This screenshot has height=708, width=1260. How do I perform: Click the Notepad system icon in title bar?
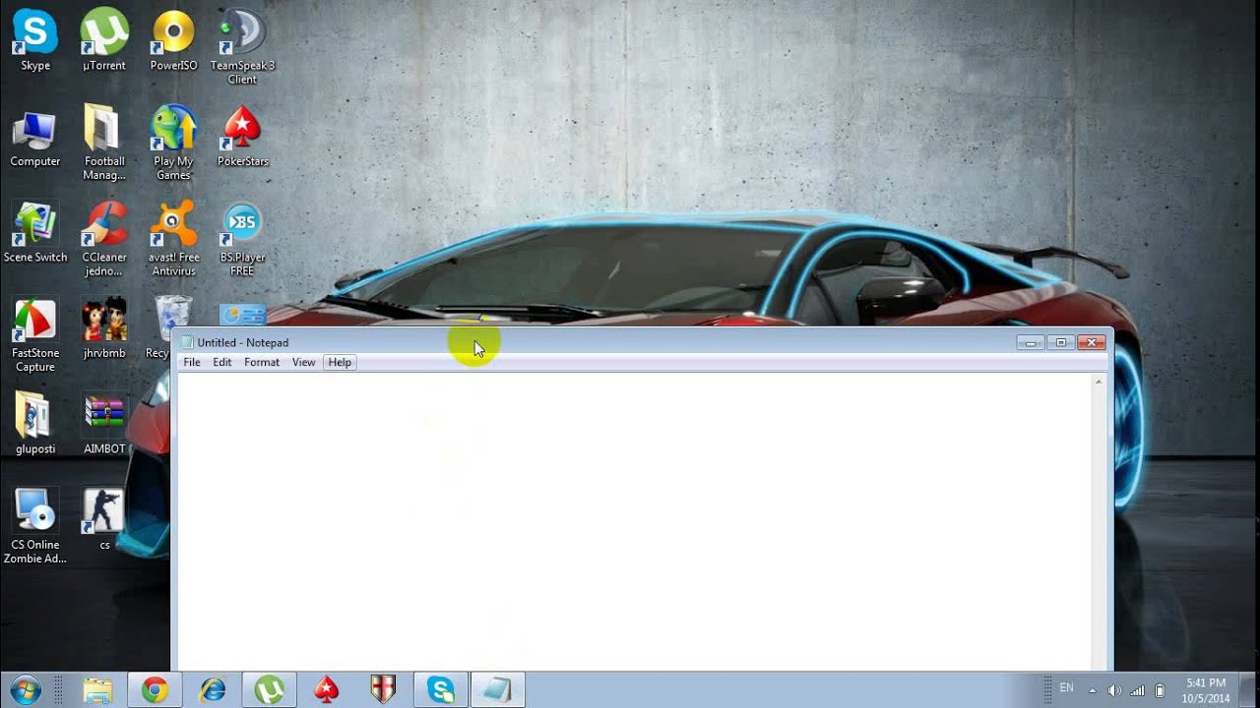coord(187,342)
